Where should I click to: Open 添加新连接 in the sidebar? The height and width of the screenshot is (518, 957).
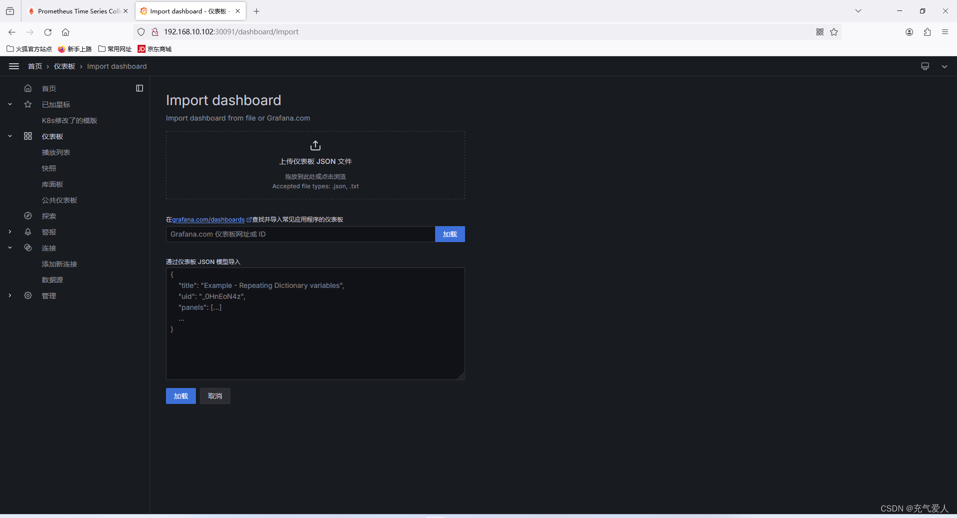click(x=59, y=264)
